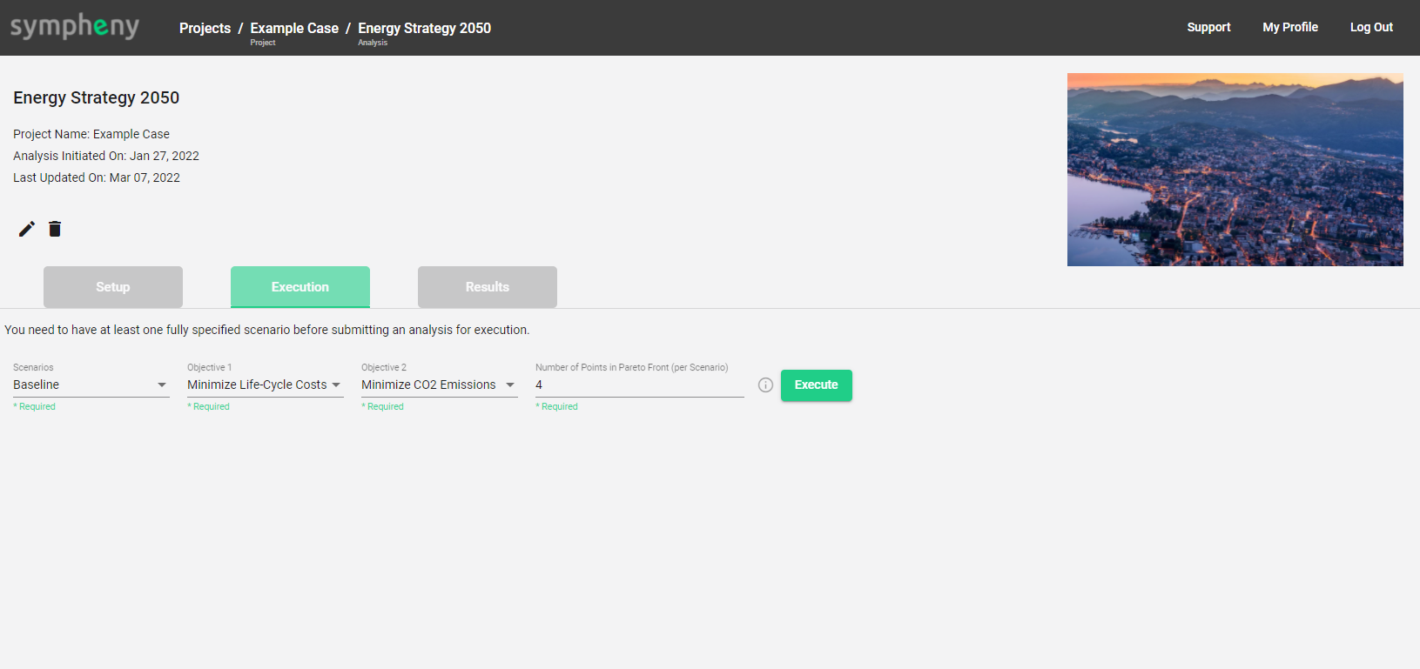Image resolution: width=1420 pixels, height=669 pixels.
Task: Click the city aerial photo thumbnail
Action: [1235, 170]
